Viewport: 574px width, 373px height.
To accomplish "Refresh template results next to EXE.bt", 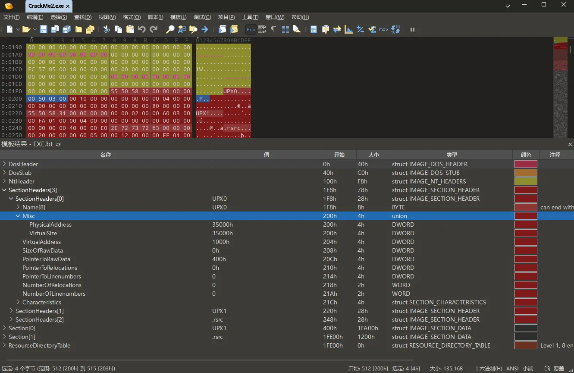I will click(58, 144).
